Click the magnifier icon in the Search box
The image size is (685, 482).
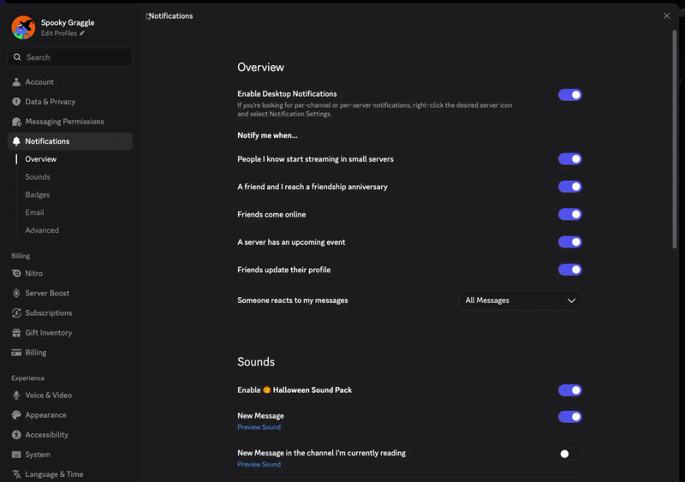pyautogui.click(x=17, y=57)
